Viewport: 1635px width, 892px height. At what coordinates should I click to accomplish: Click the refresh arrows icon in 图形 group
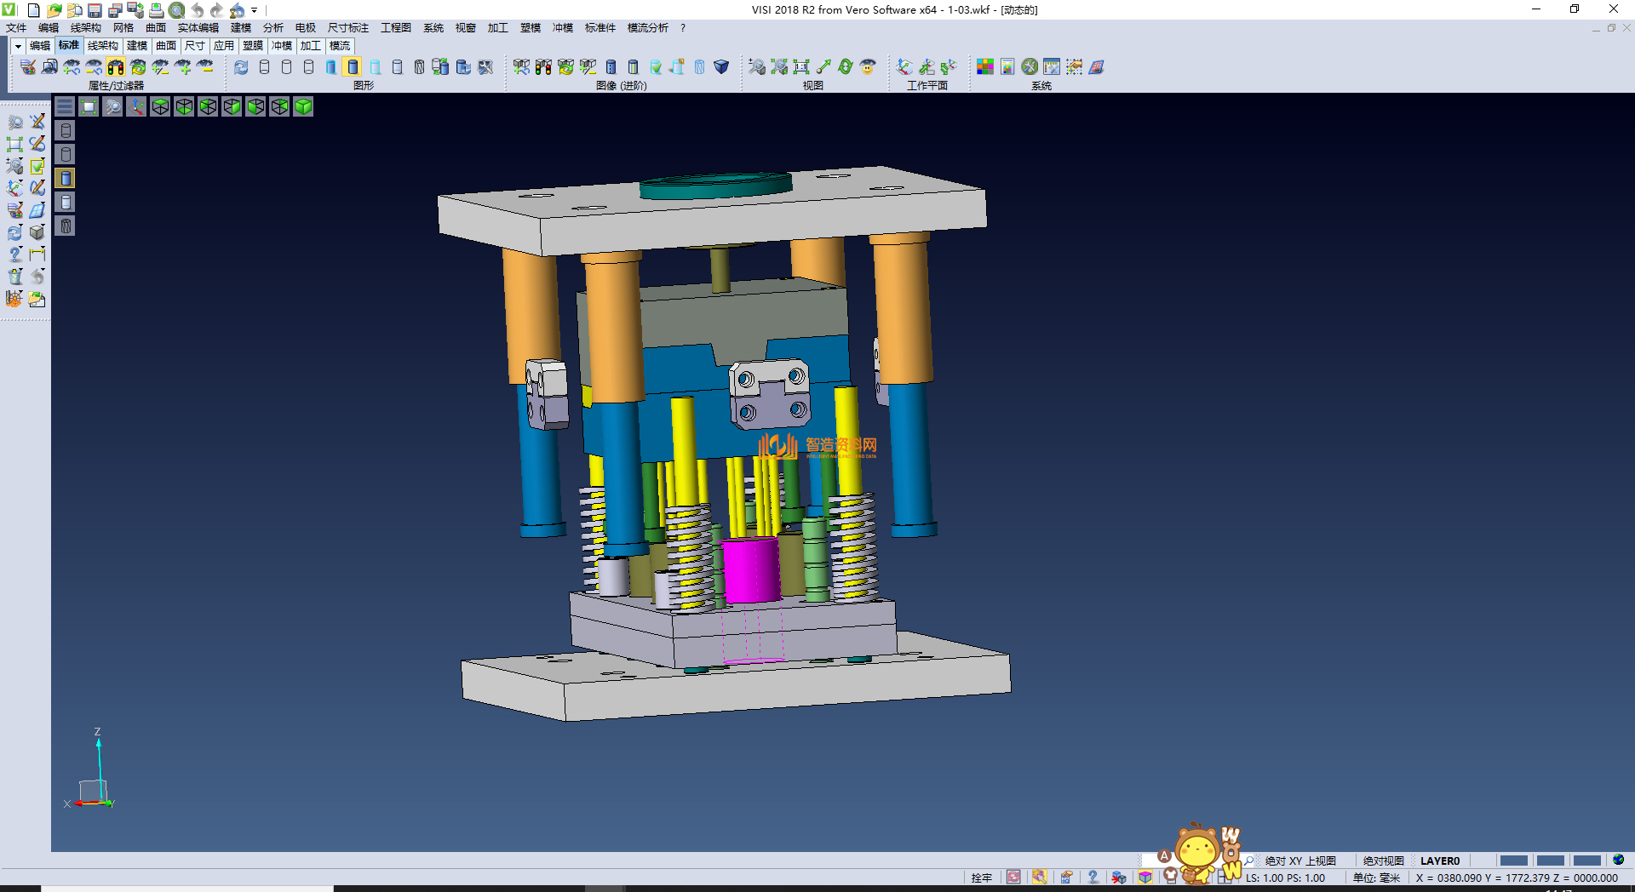click(241, 67)
